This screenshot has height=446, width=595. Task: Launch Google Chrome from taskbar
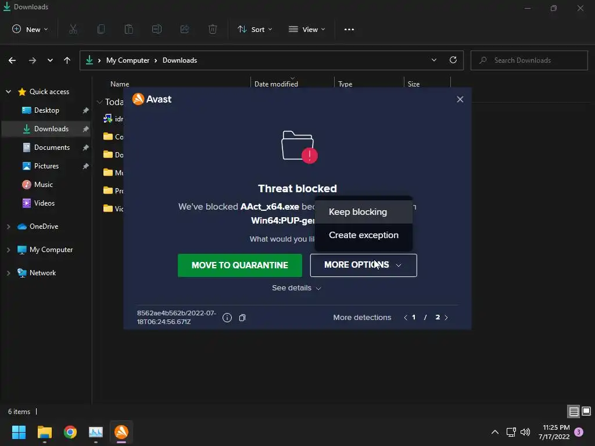70,432
